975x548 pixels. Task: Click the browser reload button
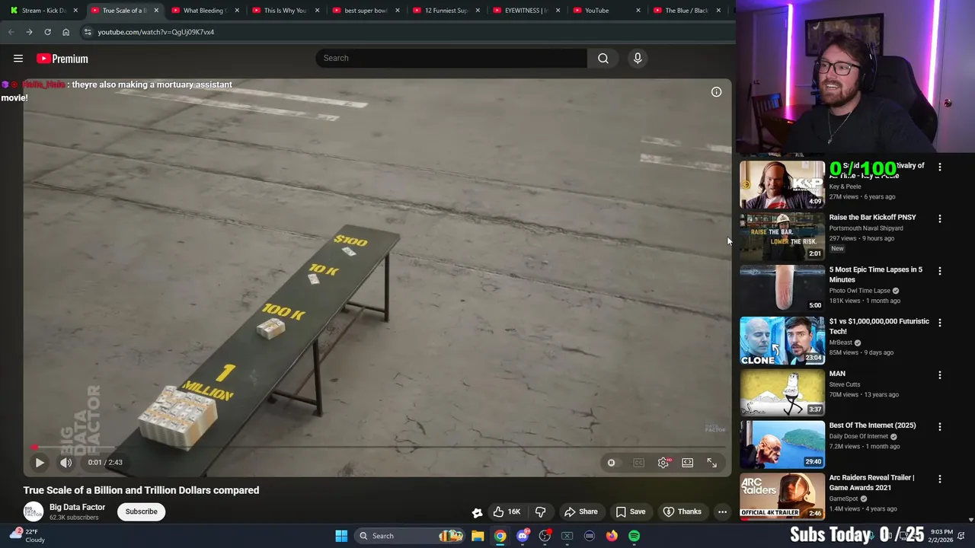(x=47, y=32)
